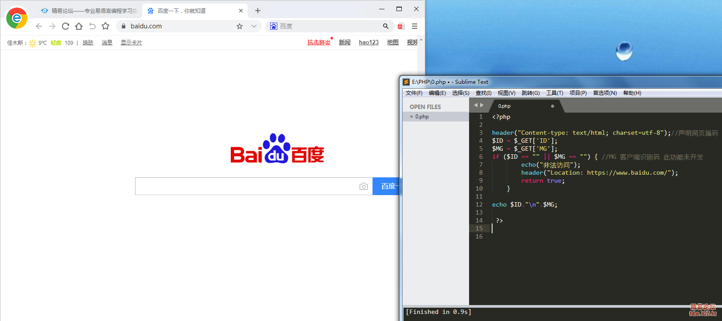Click the Baidu paw search engine icon
The image size is (722, 321).
274,26
